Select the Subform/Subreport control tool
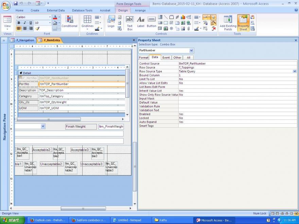The height and width of the screenshot is (224, 299). [160, 29]
